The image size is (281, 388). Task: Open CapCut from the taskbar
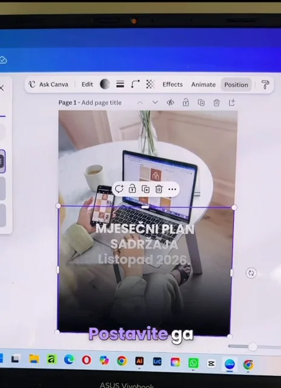tap(211, 364)
